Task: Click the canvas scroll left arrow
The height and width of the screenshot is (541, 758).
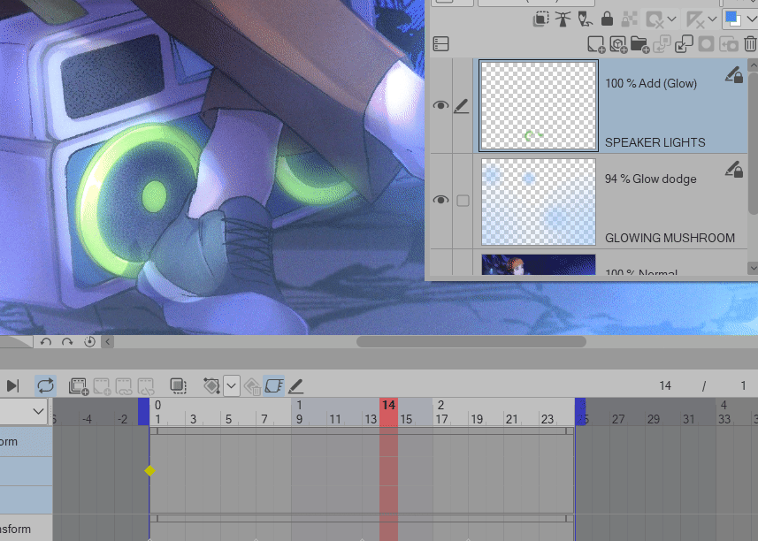Action: pos(108,342)
